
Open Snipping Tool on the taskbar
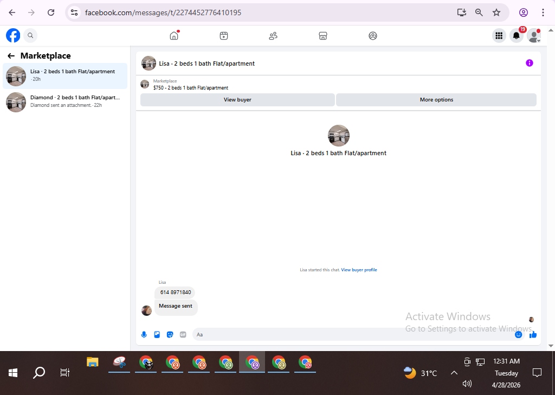pos(119,362)
